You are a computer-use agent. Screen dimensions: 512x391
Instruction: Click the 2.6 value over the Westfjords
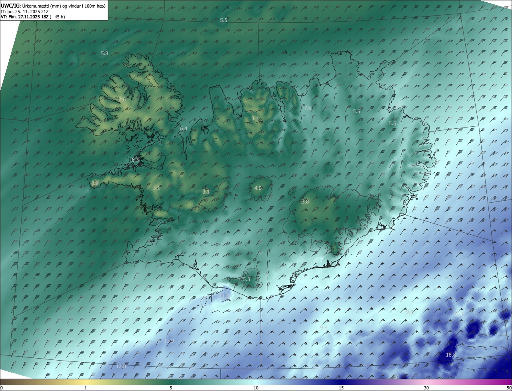[122, 99]
